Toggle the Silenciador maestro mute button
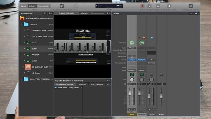Image resolution: width=211 pixels, height=119 pixels. pyautogui.click(x=169, y=6)
